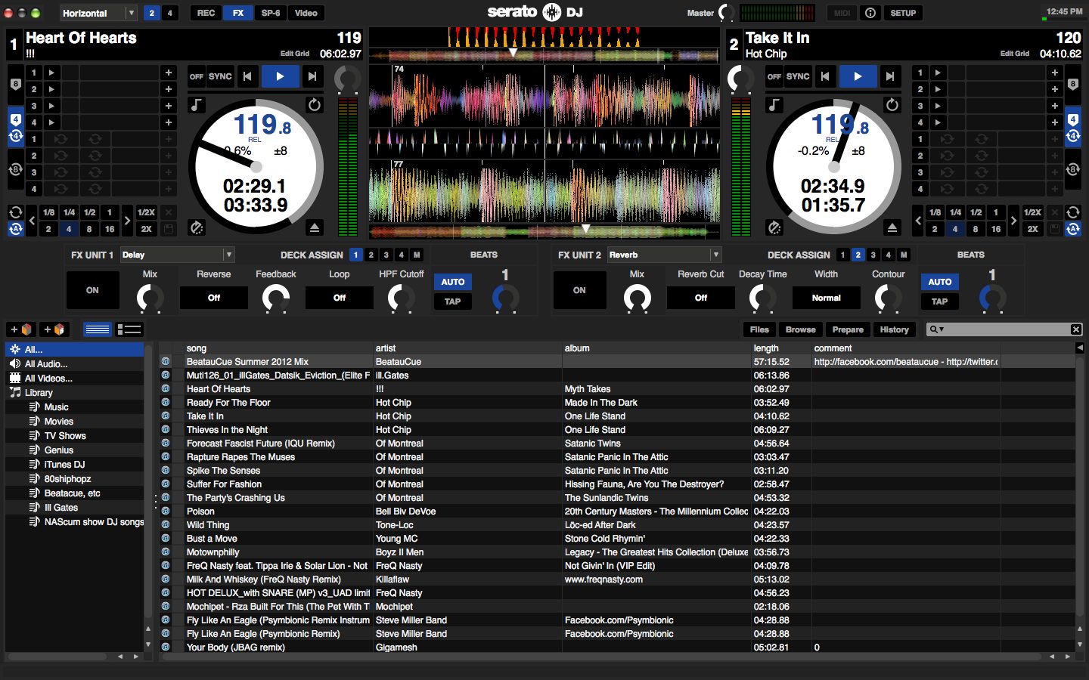Adjust the Decay Time knob in FX Unit 2

point(762,299)
